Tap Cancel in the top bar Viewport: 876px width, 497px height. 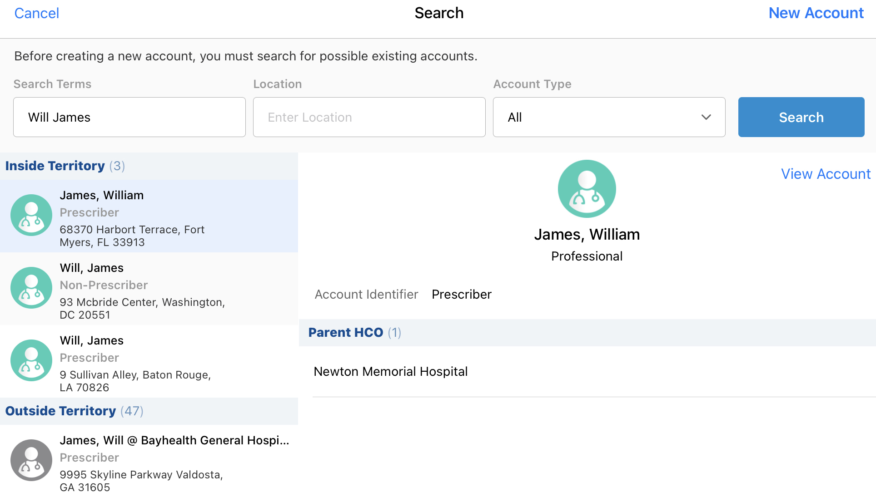pyautogui.click(x=37, y=13)
